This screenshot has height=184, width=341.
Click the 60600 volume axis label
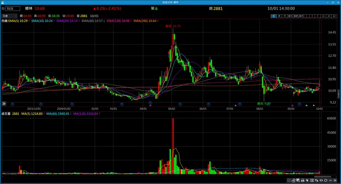pos(331,118)
